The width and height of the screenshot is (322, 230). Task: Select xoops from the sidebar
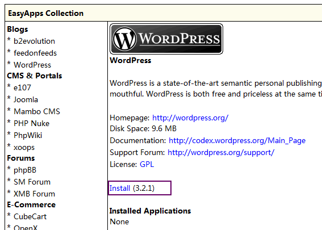[x=24, y=148]
